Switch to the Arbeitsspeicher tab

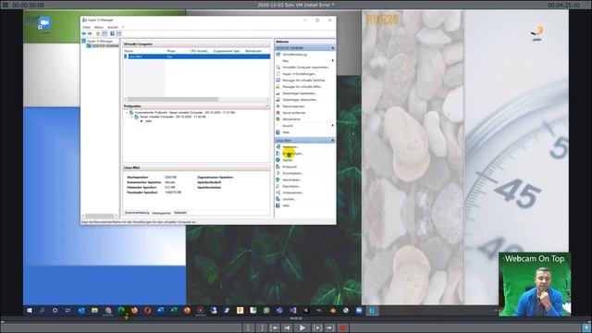(x=161, y=213)
